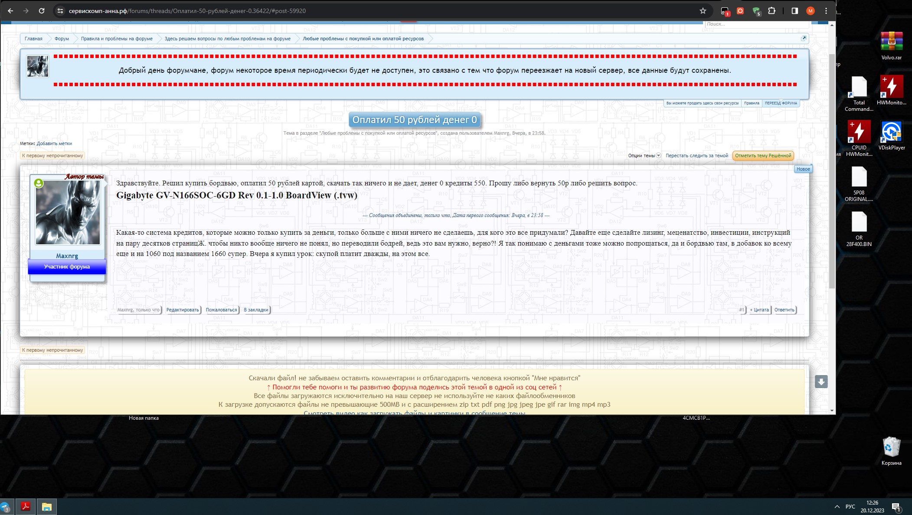Click the scroll-down arrow button on page
This screenshot has height=515, width=912.
821,382
